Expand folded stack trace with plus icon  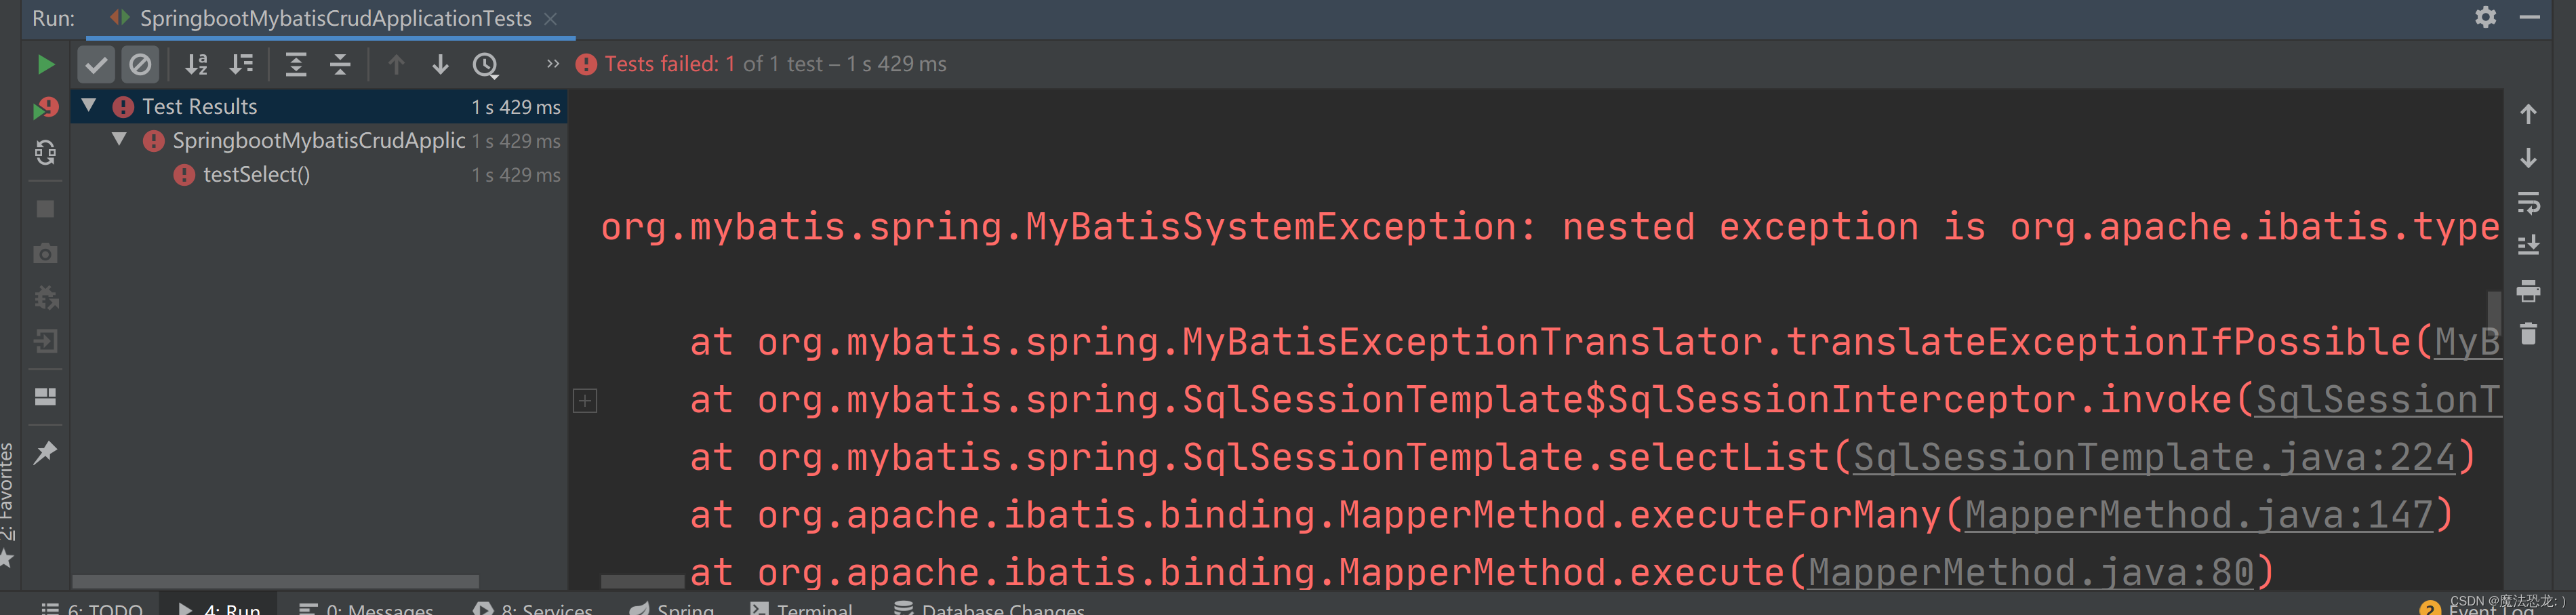[585, 401]
